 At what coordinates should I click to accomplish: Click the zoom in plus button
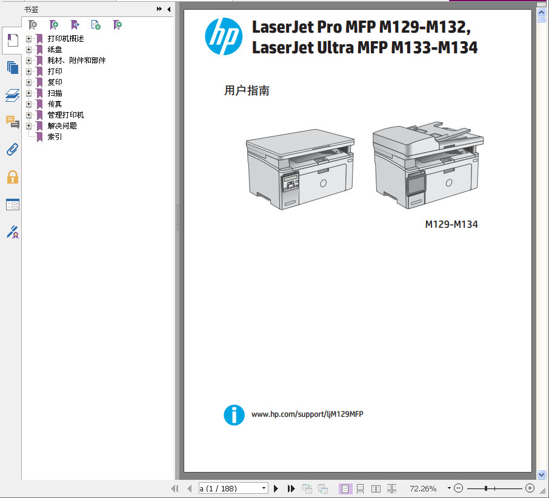(530, 488)
